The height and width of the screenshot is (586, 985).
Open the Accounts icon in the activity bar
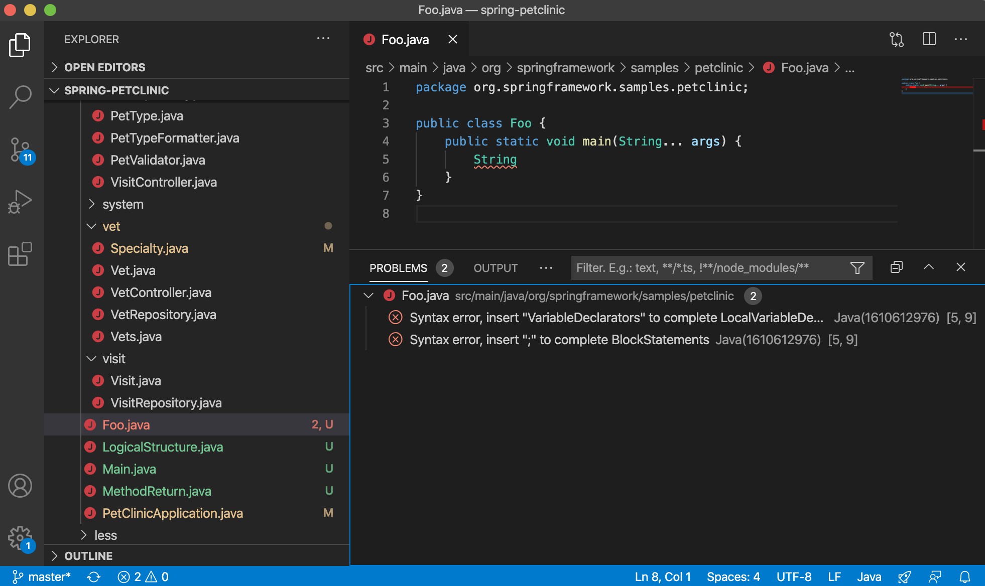pyautogui.click(x=20, y=486)
